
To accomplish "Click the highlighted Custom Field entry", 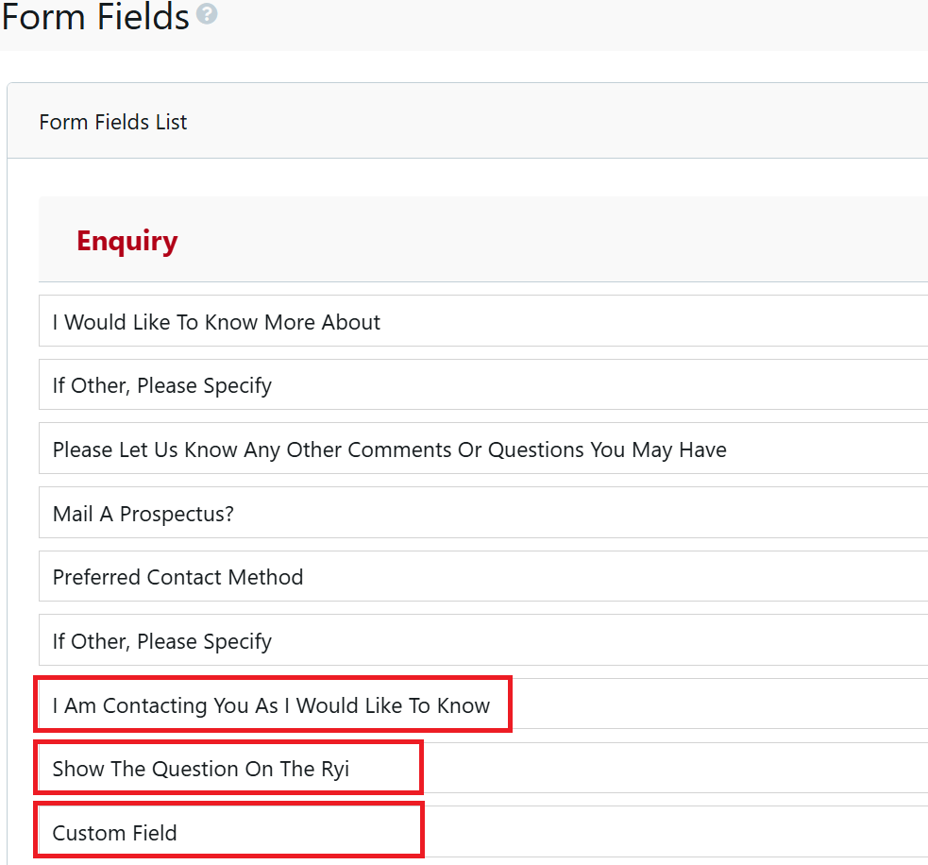I will (x=115, y=832).
